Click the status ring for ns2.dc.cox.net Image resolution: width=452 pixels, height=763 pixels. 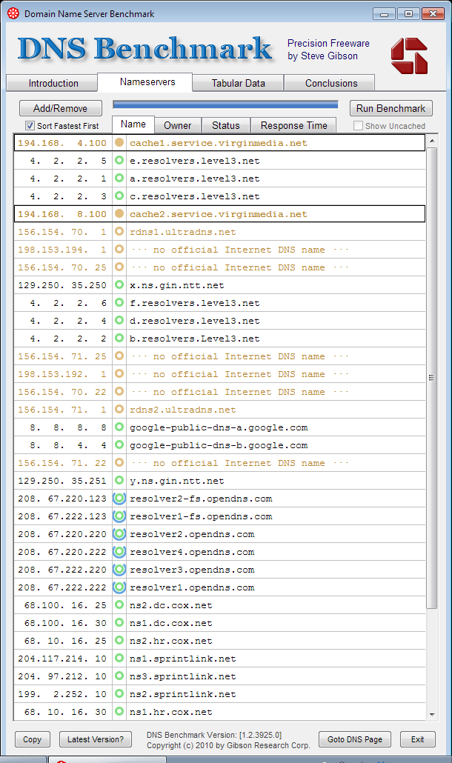pyautogui.click(x=119, y=605)
